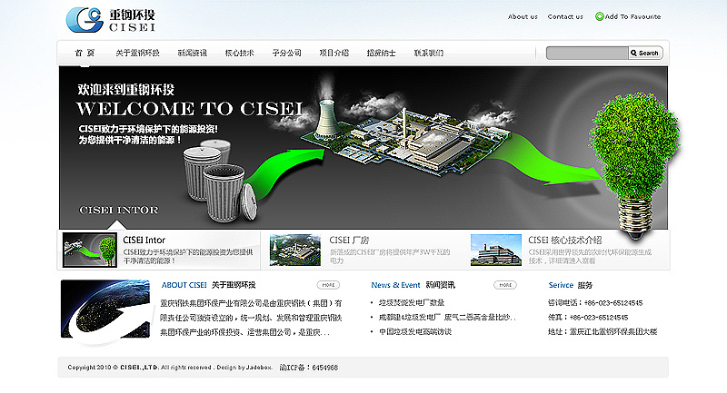Click the Serivce section heading
Screen dimensions: 727x393
[571, 285]
